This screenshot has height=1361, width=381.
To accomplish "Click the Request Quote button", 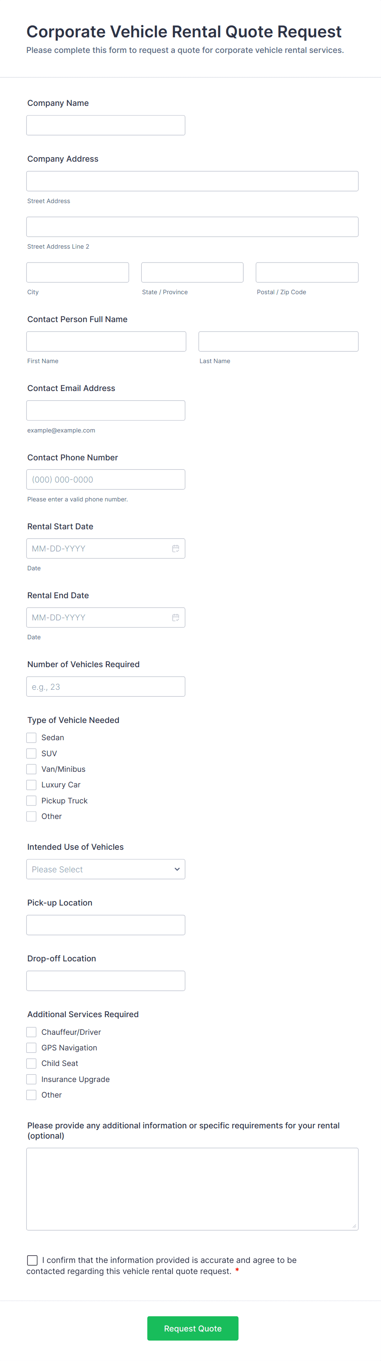I will point(193,1328).
